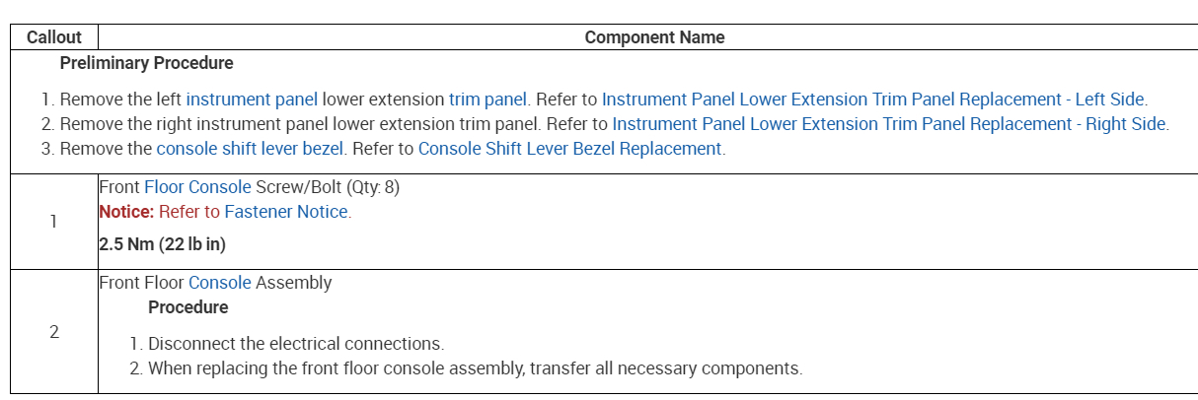Click the red "Notice:" label
The width and height of the screenshot is (1198, 400).
point(127,212)
